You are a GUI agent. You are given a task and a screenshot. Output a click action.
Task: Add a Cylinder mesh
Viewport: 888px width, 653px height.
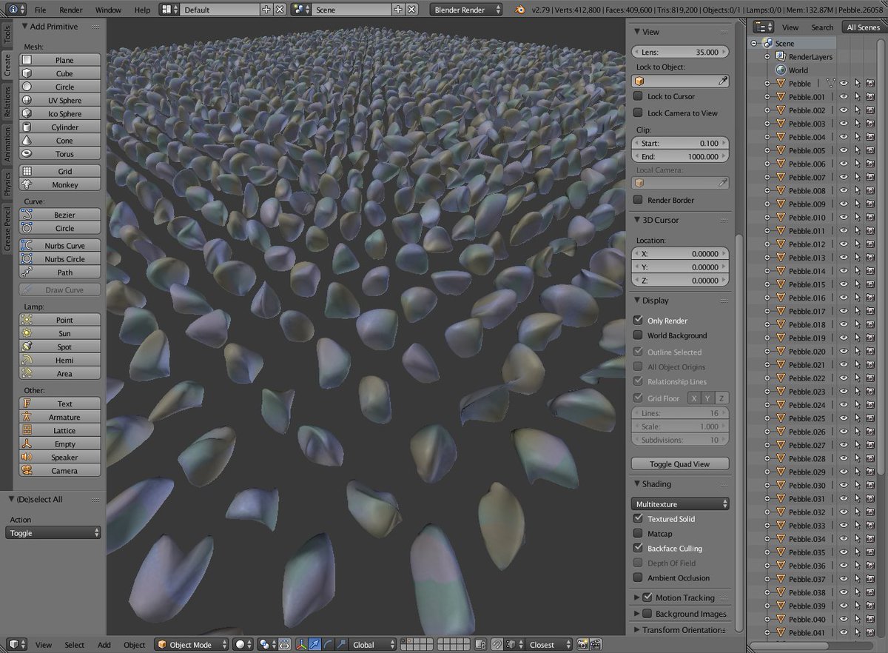coord(60,127)
